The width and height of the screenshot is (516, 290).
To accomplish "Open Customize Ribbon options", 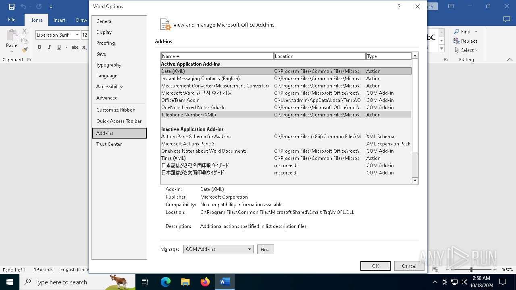I will 119,110.
